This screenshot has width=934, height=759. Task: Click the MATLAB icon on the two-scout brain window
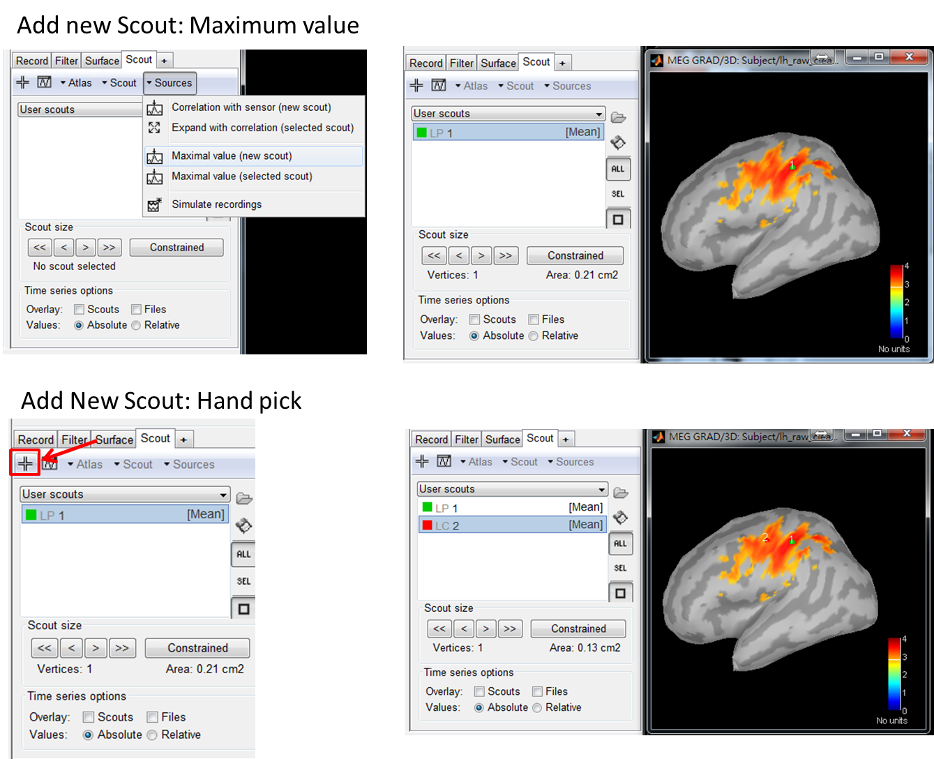[658, 437]
